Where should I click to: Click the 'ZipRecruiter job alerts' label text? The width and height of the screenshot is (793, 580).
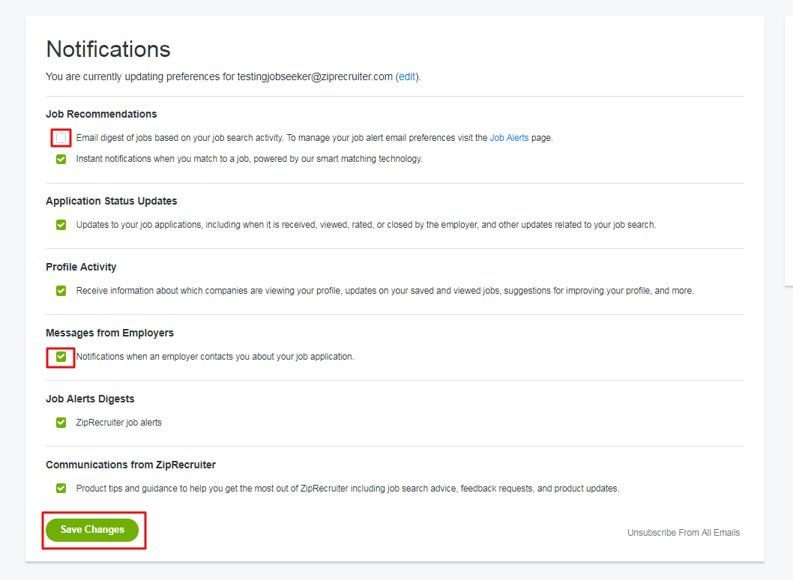click(118, 423)
